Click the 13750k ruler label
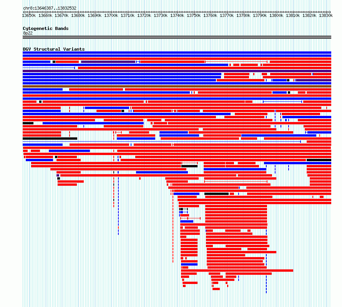This screenshot has width=342, height=307. [194, 15]
